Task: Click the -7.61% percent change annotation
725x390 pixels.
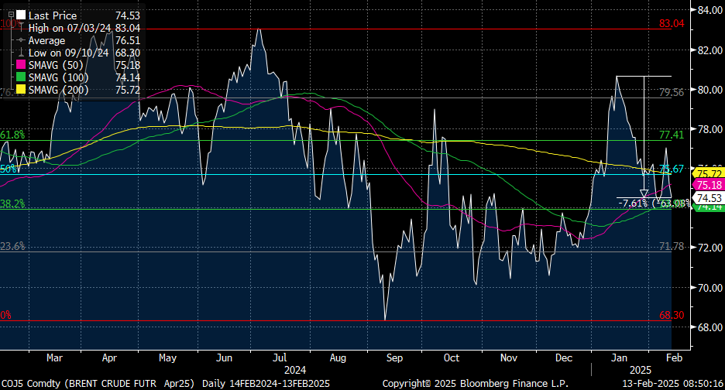Action: point(634,204)
